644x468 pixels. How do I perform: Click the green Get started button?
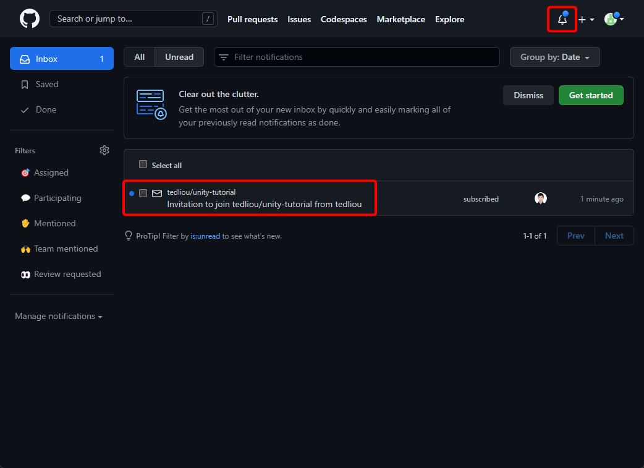point(591,95)
